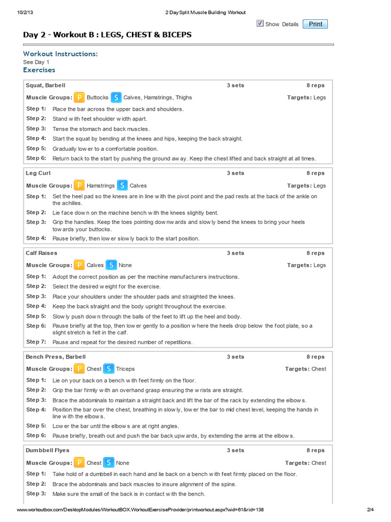Click the workoutbox.com URL in the footer

(141, 510)
